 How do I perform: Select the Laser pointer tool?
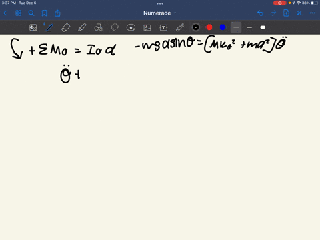pyautogui.click(x=180, y=27)
